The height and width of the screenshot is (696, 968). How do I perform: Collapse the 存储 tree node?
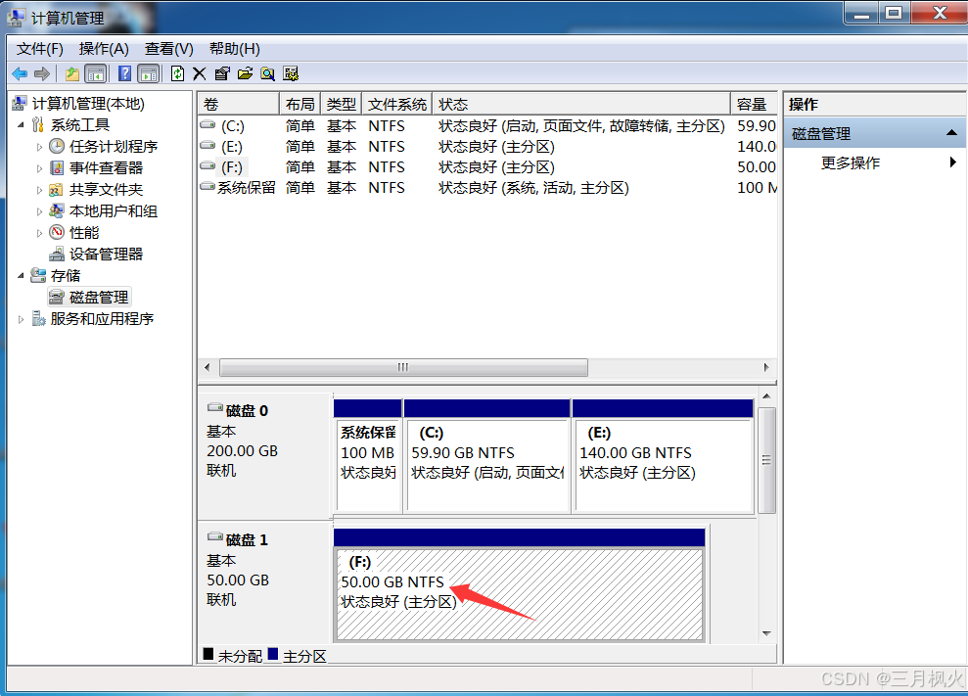[x=21, y=276]
